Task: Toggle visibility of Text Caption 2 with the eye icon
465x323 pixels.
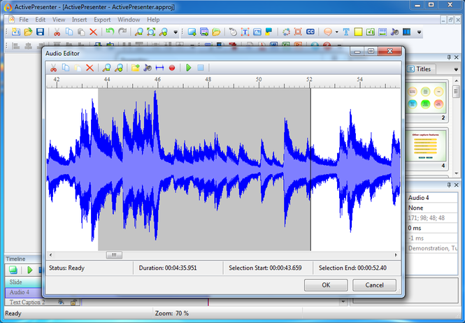Action: click(x=61, y=302)
